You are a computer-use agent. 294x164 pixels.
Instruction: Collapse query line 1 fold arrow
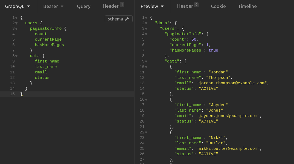pyautogui.click(x=16, y=18)
